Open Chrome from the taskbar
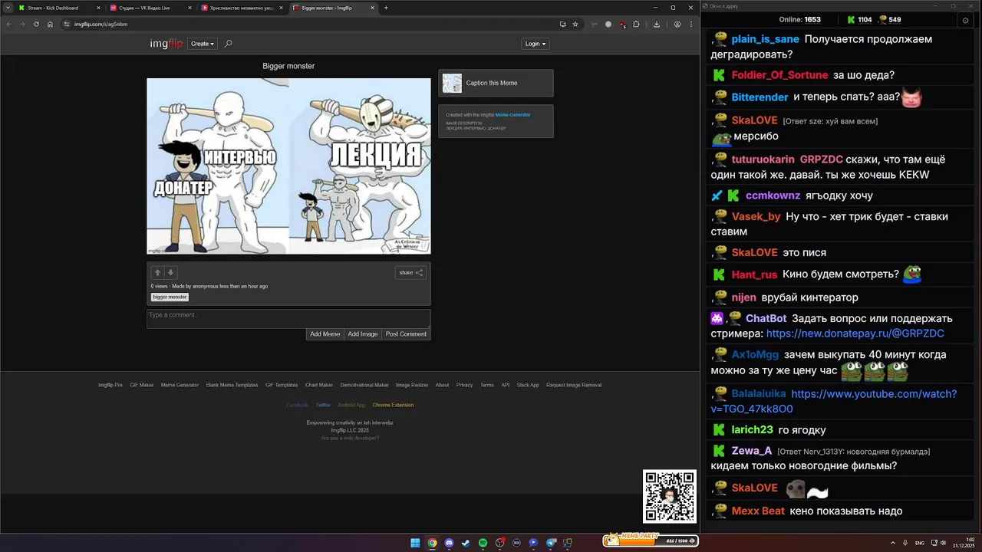This screenshot has width=982, height=552. click(x=432, y=543)
